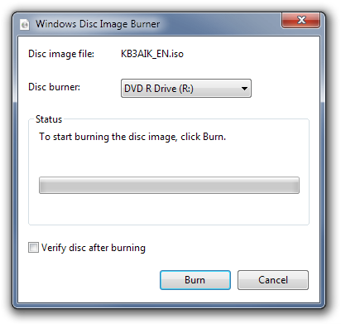Click the 'Disc burner:' label
The height and width of the screenshot is (324, 341).
coord(54,87)
